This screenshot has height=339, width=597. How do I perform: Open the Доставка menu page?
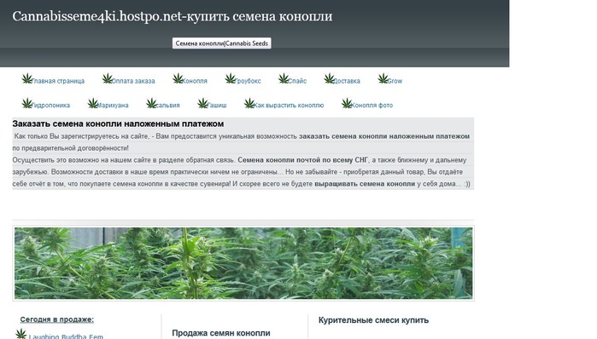347,81
